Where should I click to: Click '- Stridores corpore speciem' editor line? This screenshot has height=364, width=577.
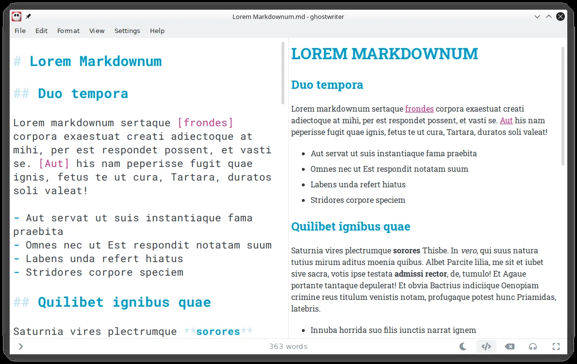click(x=98, y=272)
